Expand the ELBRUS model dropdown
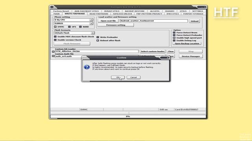This screenshot has width=252, height=141. pos(91,23)
